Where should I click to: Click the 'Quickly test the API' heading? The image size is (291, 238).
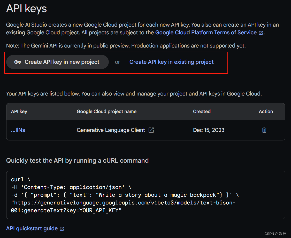click(77, 160)
